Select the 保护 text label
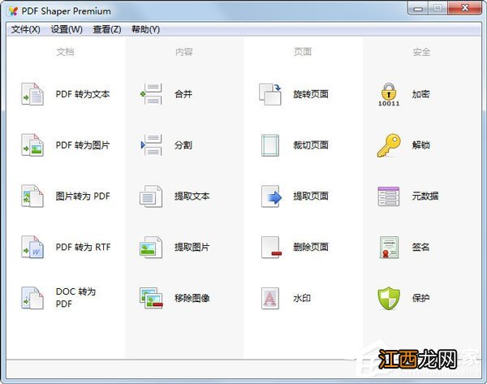Screen dimensions: 487x384 click(420, 298)
